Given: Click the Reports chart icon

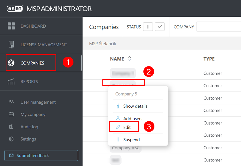Looking at the screenshot, I should click(x=11, y=81).
